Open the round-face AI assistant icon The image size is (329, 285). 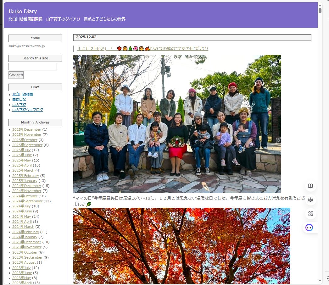309,227
